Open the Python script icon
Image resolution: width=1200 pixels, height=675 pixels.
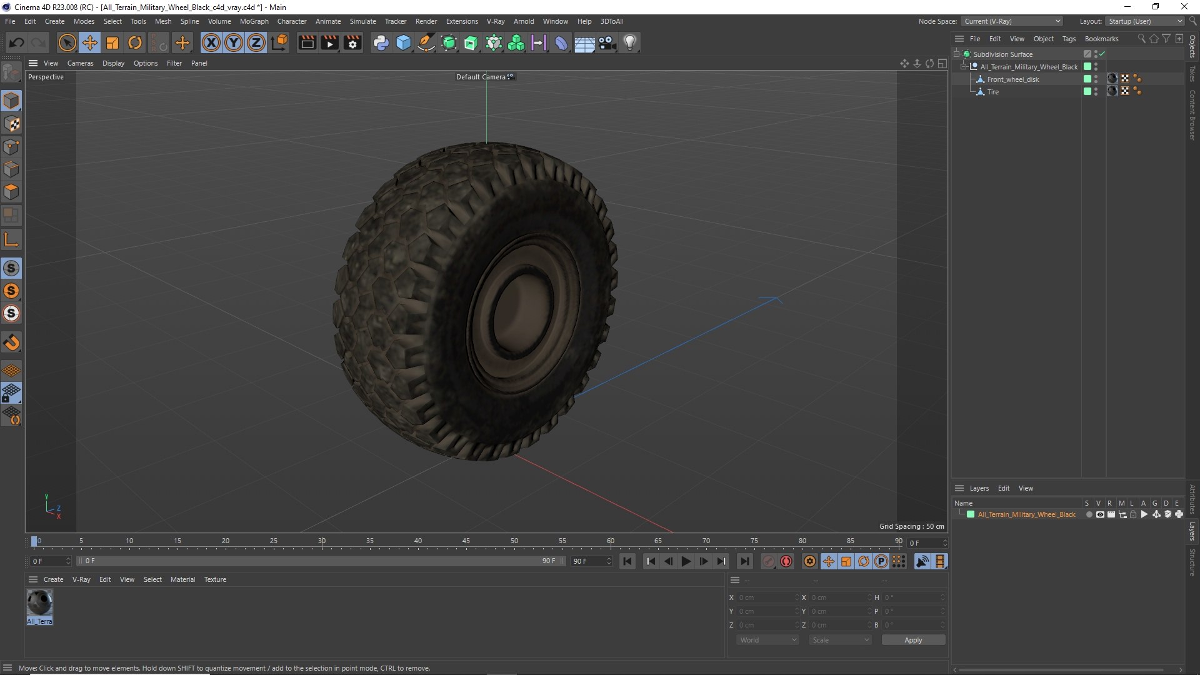click(x=381, y=43)
